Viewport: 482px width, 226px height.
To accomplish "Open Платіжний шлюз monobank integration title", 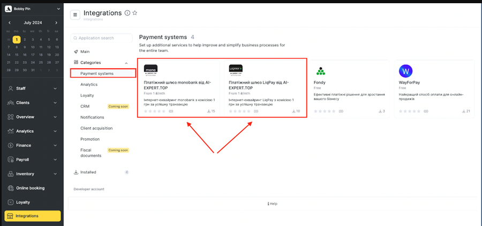I will pyautogui.click(x=177, y=85).
